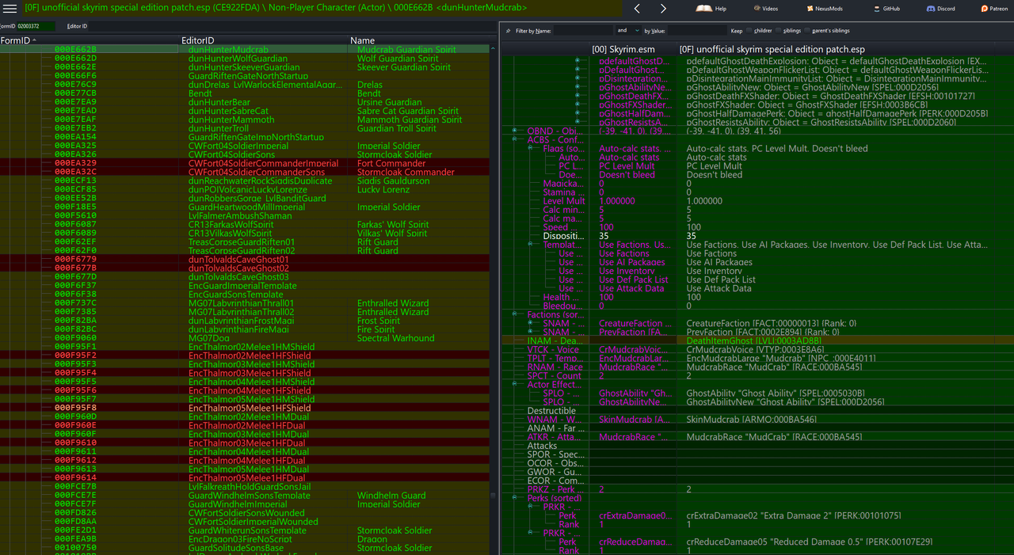Collapse the PRKR crExtraDamage02 perk node
The height and width of the screenshot is (555, 1014).
pos(531,507)
